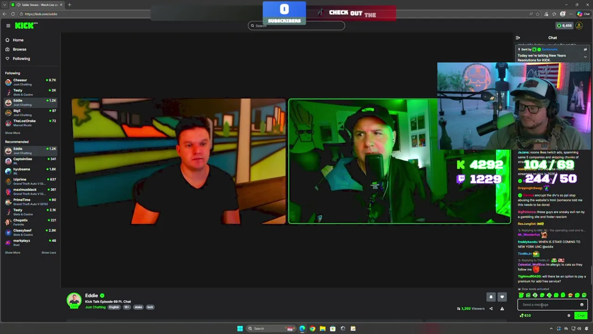Open Classybeef recommended channel
Image resolution: width=593 pixels, height=334 pixels.
pyautogui.click(x=30, y=232)
